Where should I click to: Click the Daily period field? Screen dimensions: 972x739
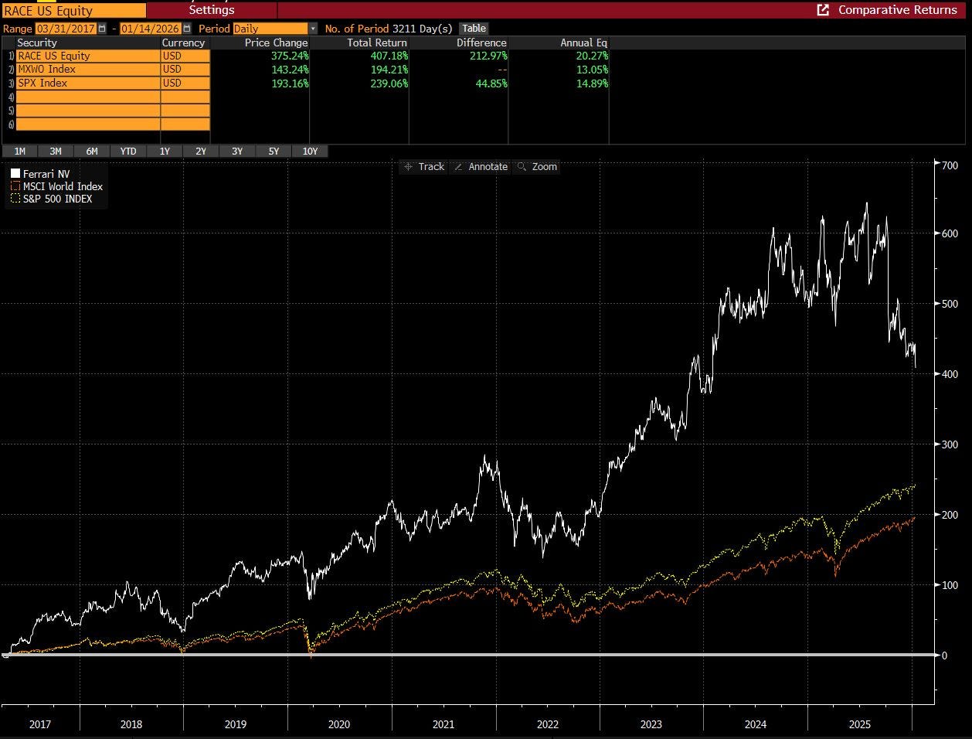click(x=270, y=29)
